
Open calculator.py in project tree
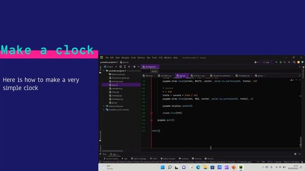(x=116, y=88)
